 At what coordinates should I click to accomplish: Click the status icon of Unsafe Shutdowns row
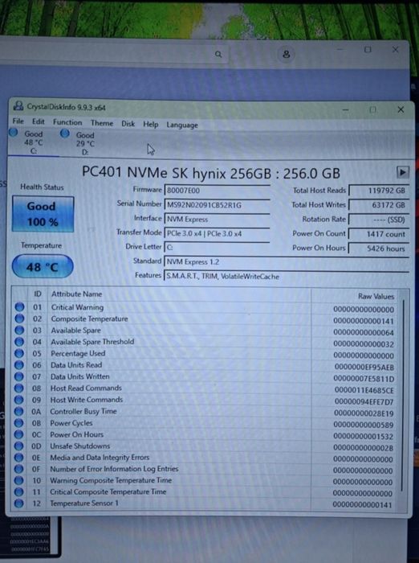tap(19, 446)
